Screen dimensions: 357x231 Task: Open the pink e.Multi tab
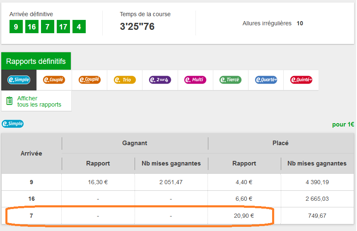tap(195, 80)
